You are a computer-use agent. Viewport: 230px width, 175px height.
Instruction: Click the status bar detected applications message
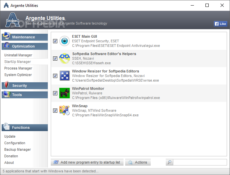click(50, 171)
